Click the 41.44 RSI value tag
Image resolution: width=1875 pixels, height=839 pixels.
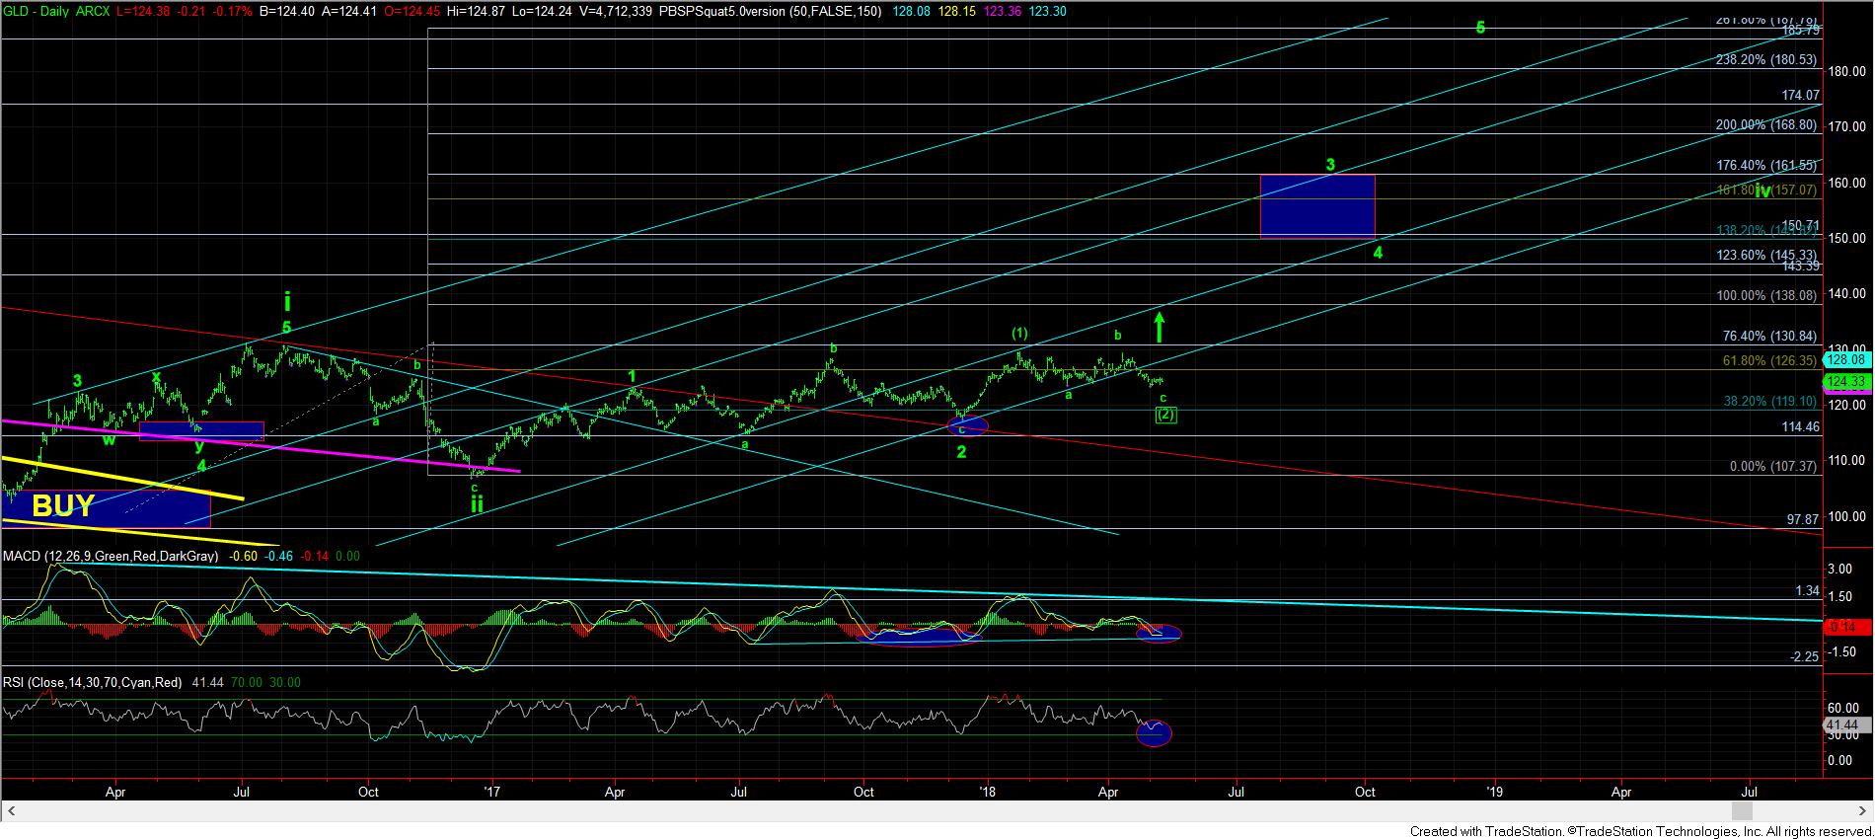tap(1842, 725)
